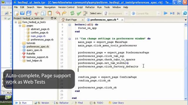Click the run selected step icon
This screenshot has width=188, height=105.
tap(172, 13)
